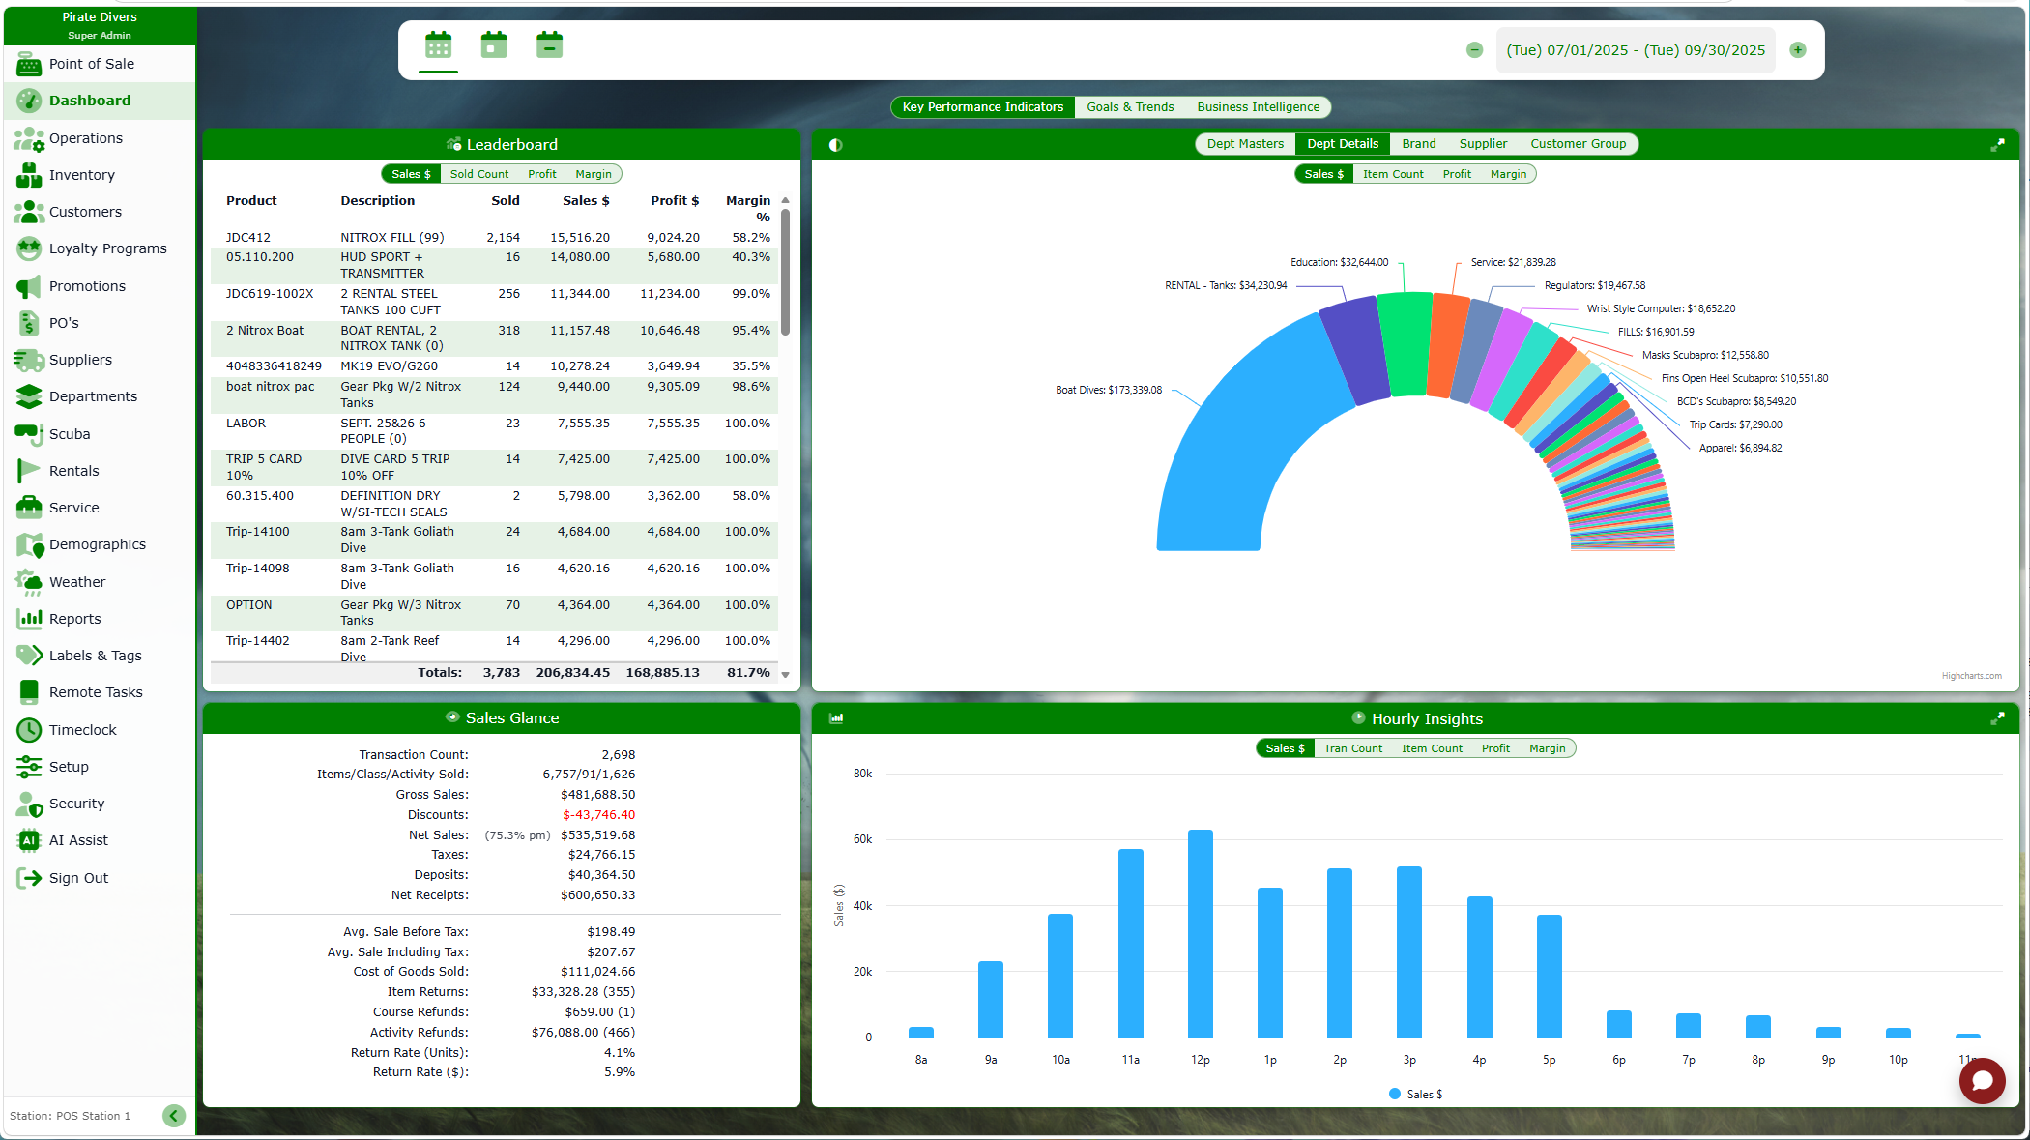The width and height of the screenshot is (2030, 1140).
Task: Select the single-day calendar icon
Action: pos(494,45)
